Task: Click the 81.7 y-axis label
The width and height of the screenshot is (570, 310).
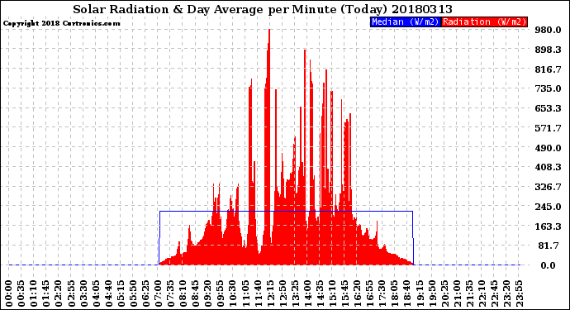Action: tap(549, 246)
